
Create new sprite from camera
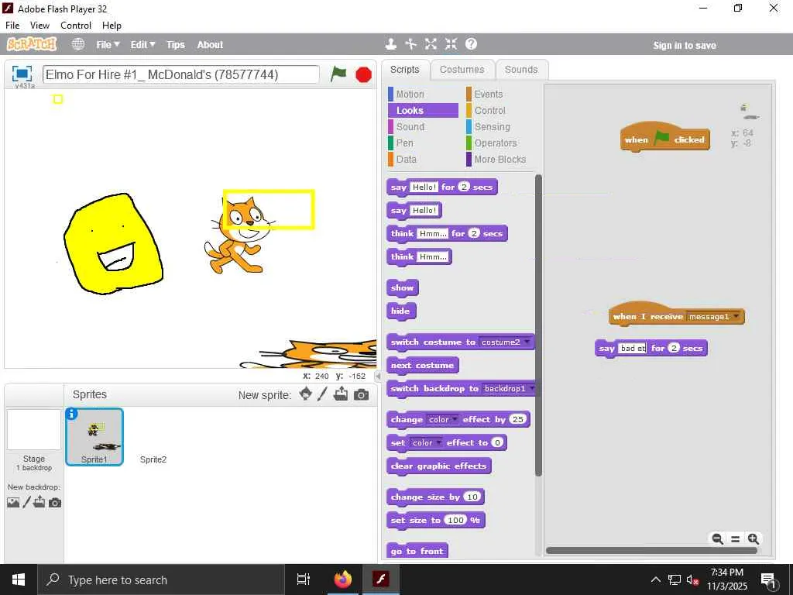(x=361, y=394)
